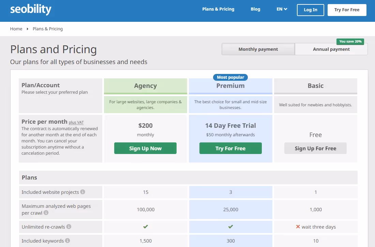Click Premium 25,000 web pages value
Image resolution: width=375 pixels, height=247 pixels.
(x=230, y=210)
